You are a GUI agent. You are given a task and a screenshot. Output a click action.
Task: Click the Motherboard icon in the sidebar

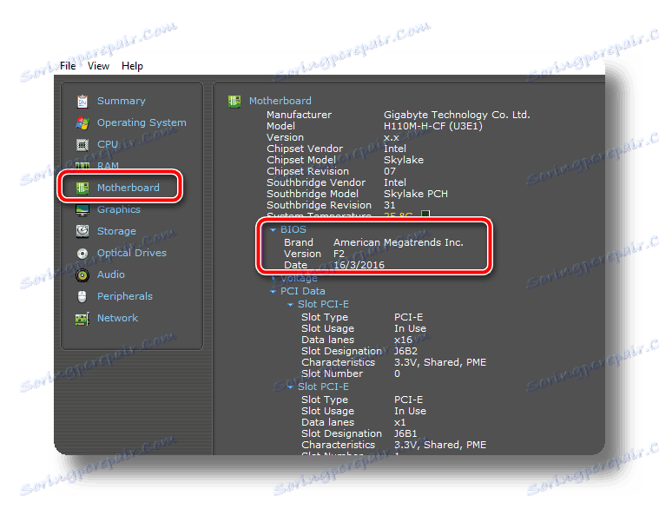pos(82,188)
